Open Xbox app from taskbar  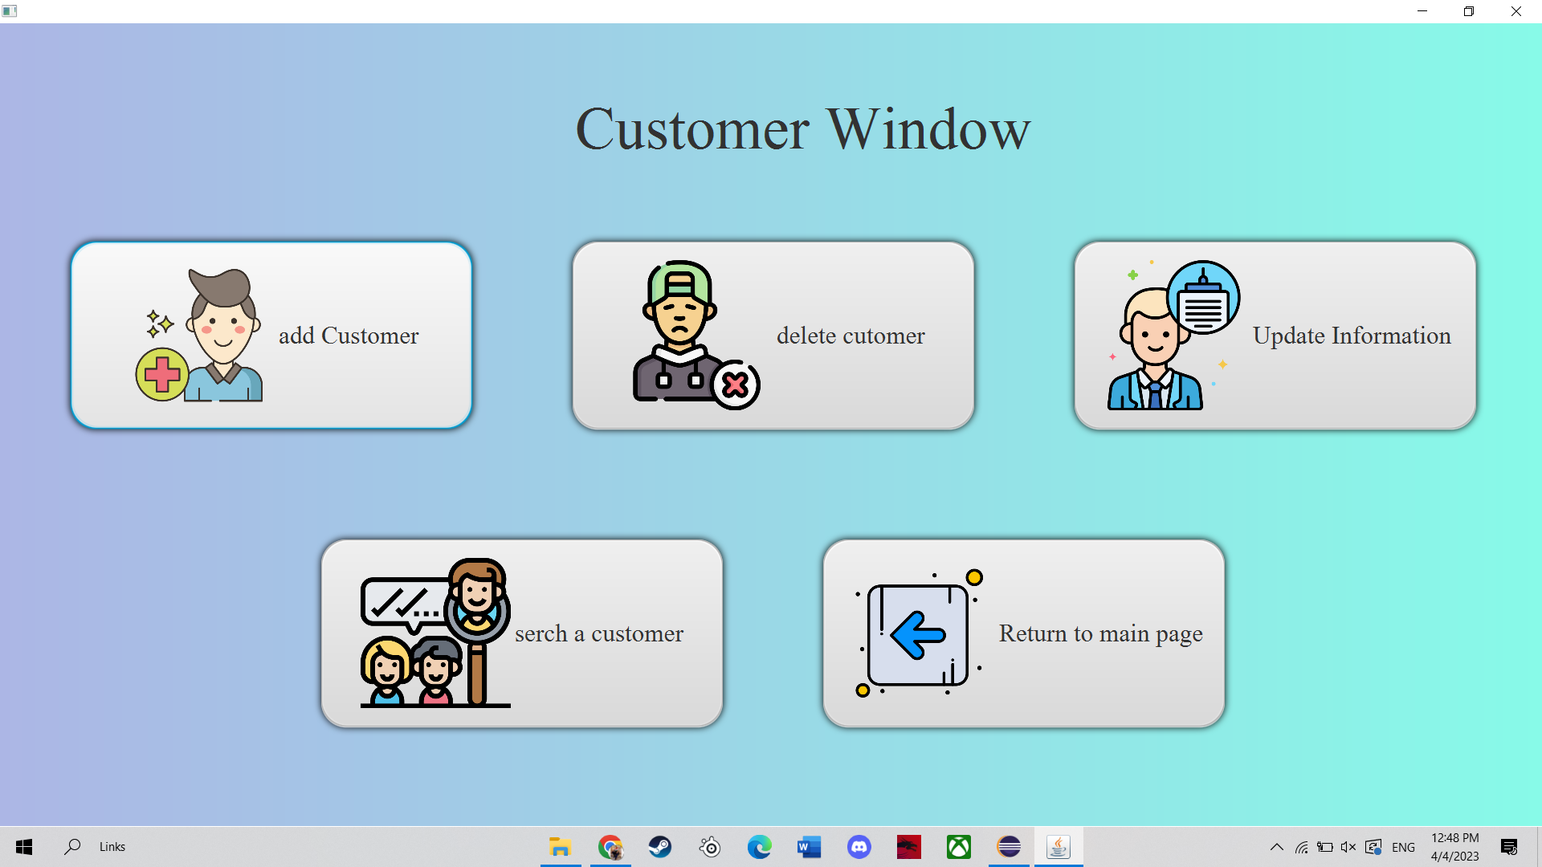tap(959, 847)
